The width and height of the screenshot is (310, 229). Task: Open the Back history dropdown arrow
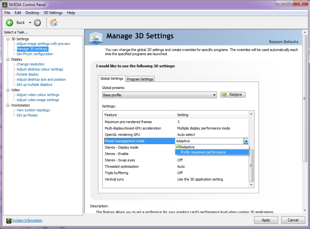(x=30, y=23)
